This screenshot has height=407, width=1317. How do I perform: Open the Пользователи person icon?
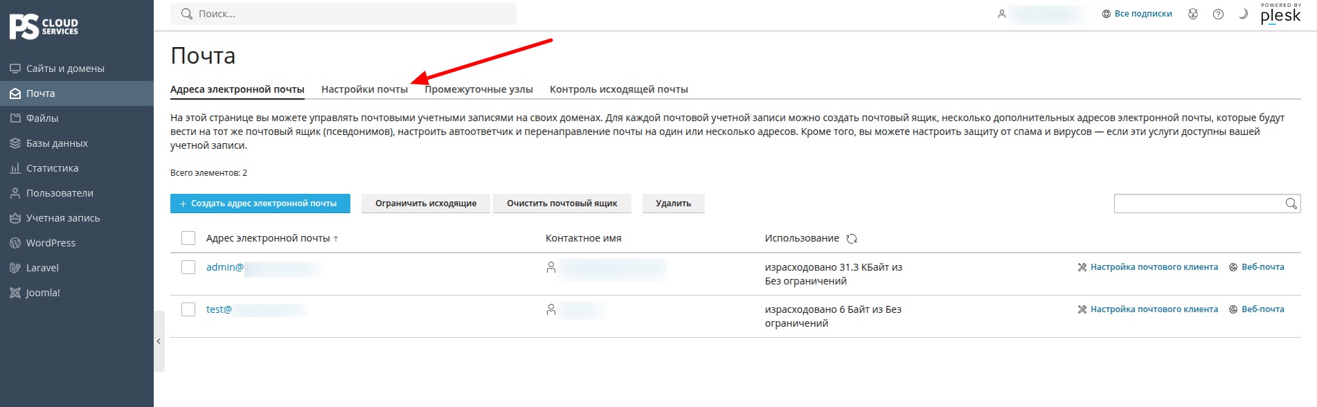[15, 193]
